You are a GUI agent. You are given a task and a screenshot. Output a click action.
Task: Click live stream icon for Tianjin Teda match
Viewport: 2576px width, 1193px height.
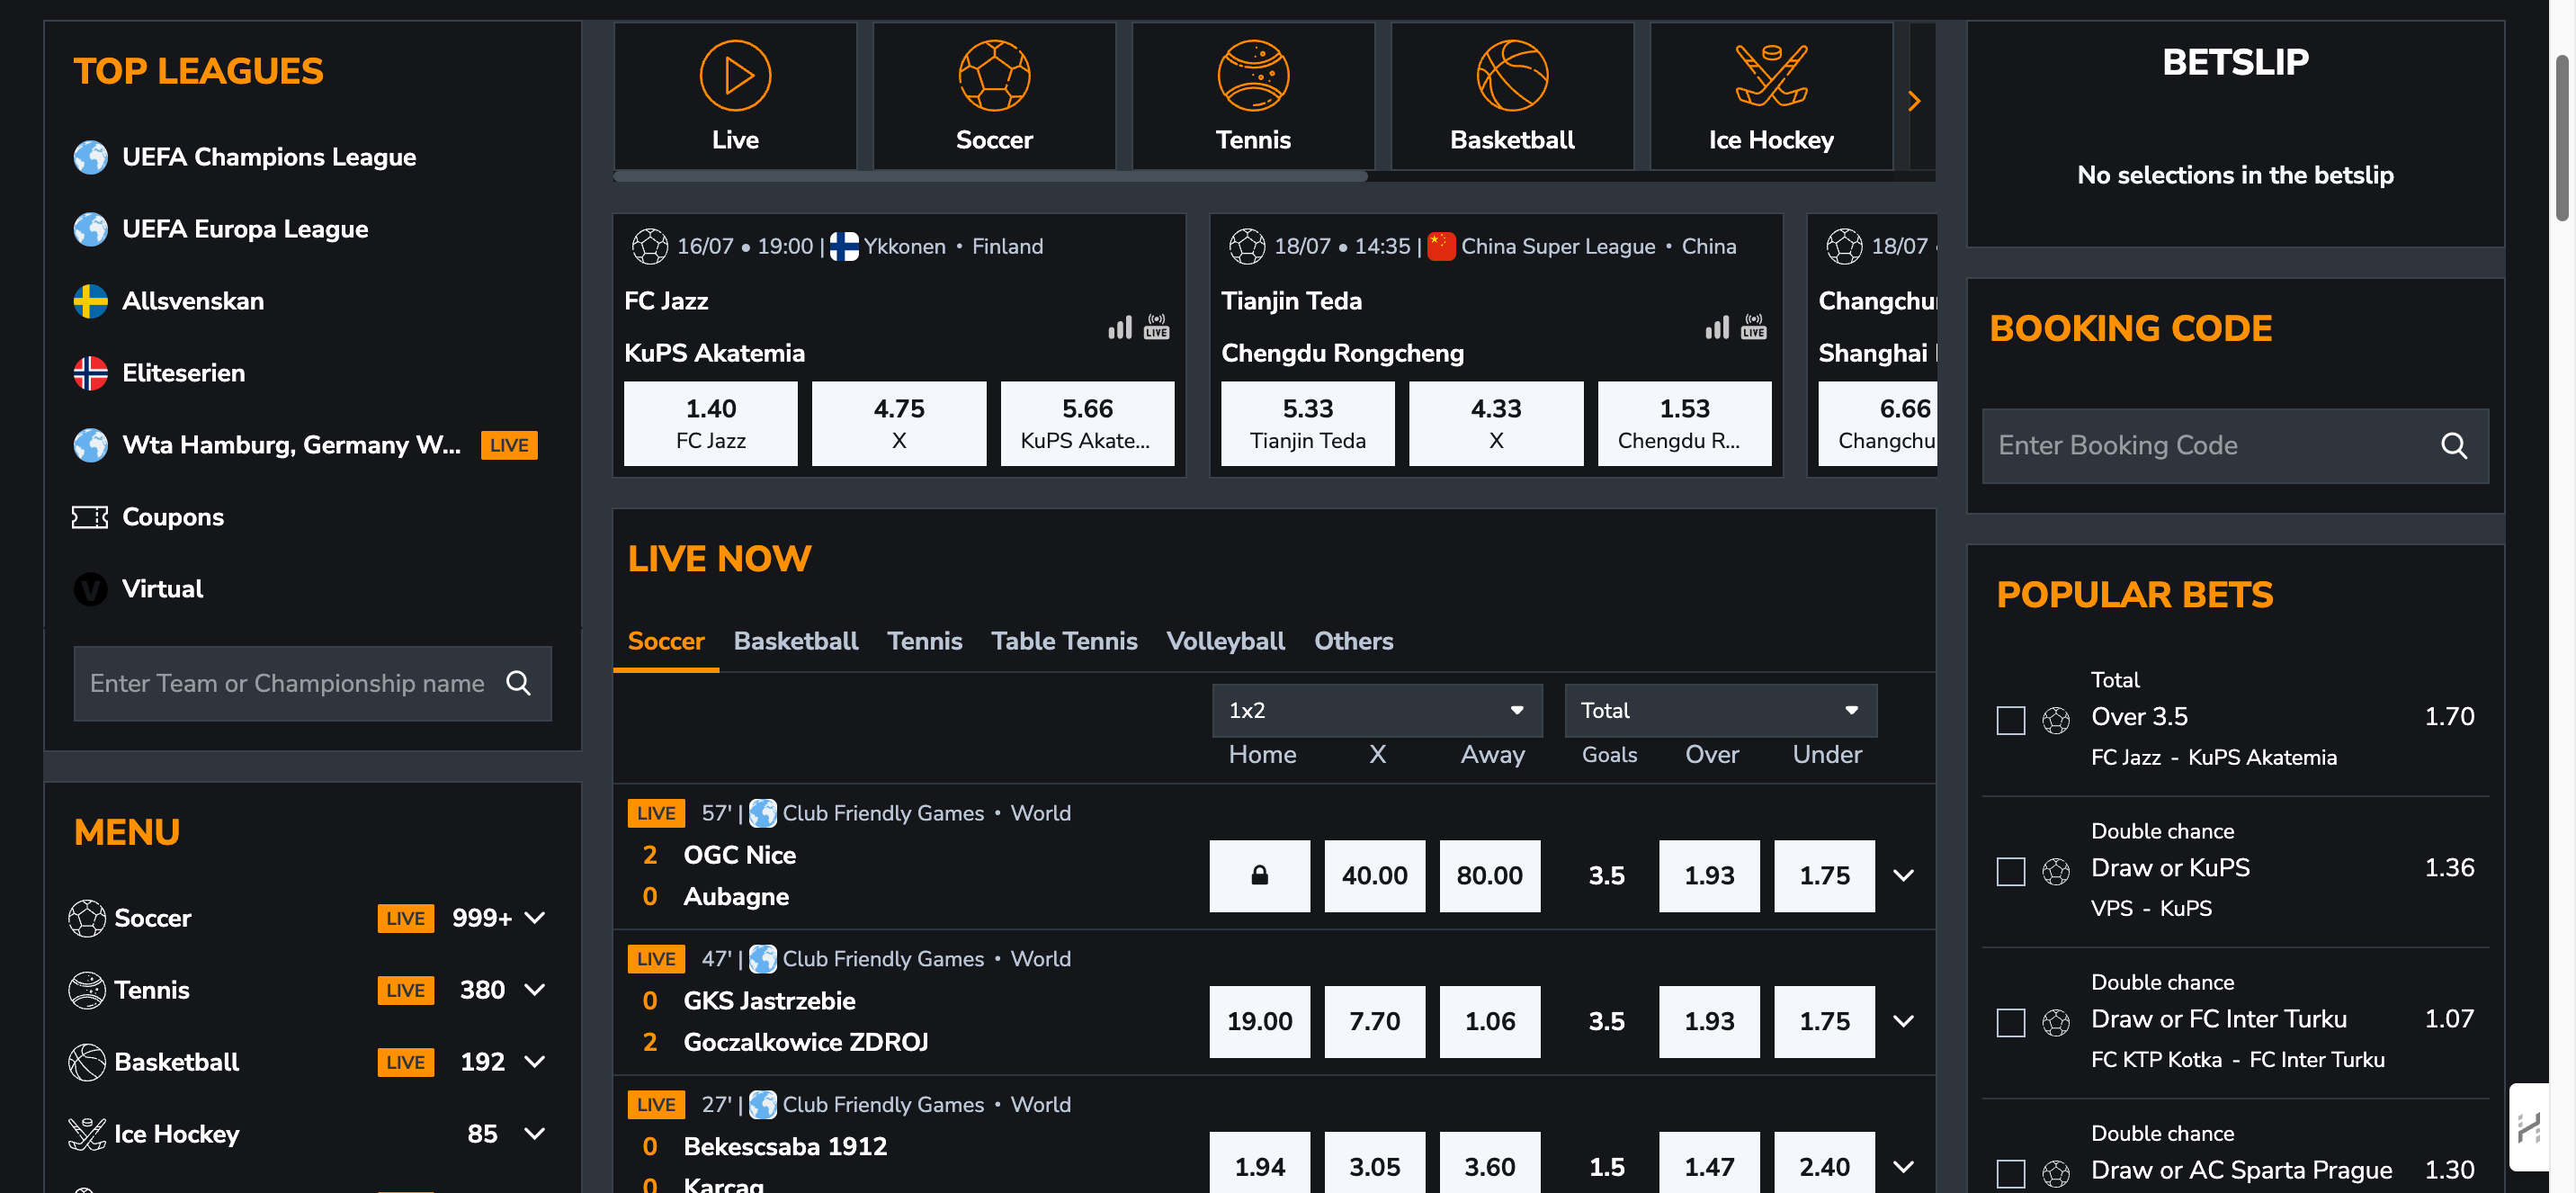point(1753,327)
